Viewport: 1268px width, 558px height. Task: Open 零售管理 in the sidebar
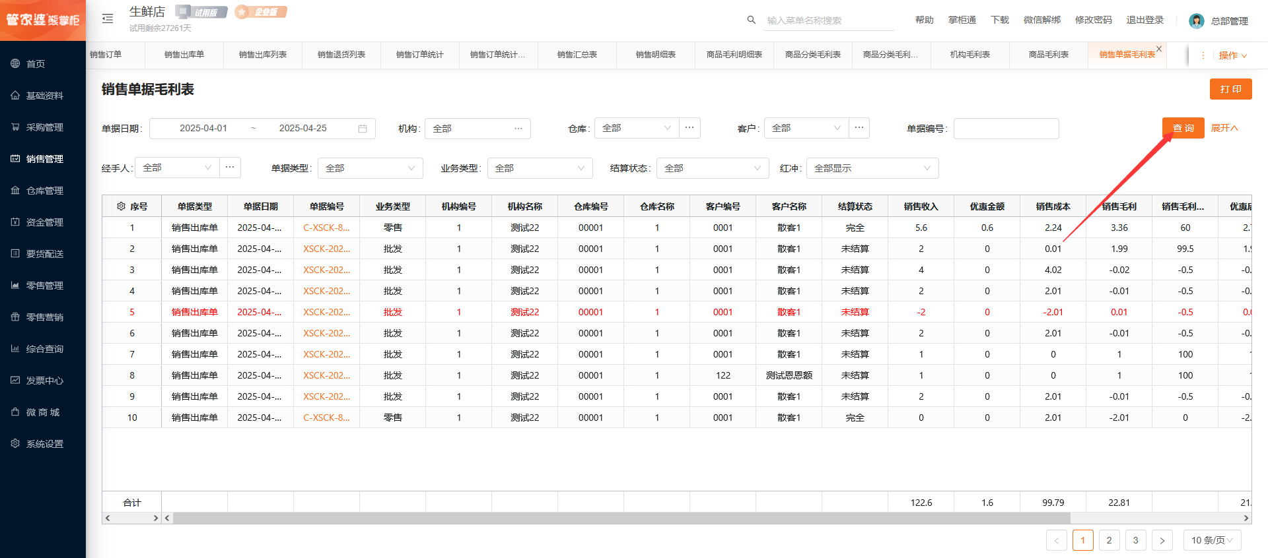coord(43,286)
